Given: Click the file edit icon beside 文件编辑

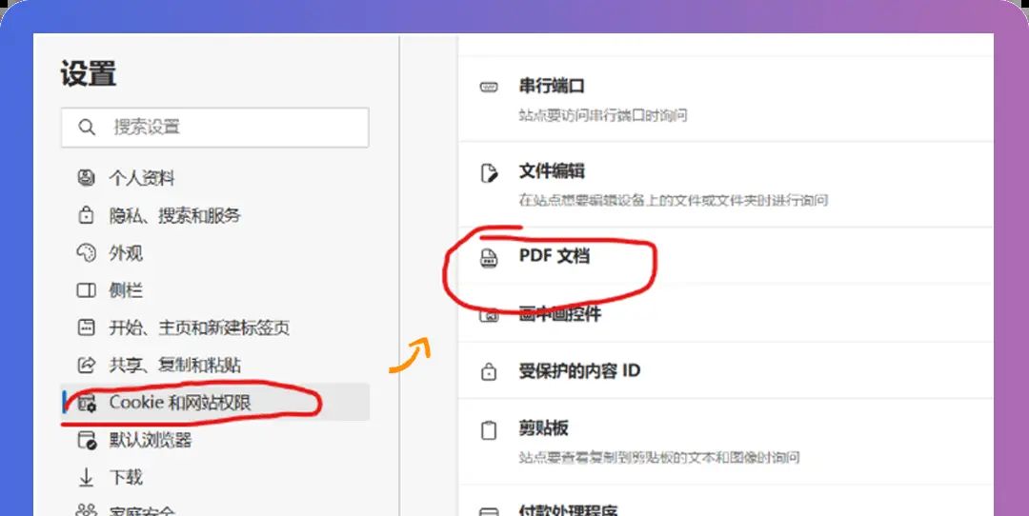Looking at the screenshot, I should click(x=489, y=173).
